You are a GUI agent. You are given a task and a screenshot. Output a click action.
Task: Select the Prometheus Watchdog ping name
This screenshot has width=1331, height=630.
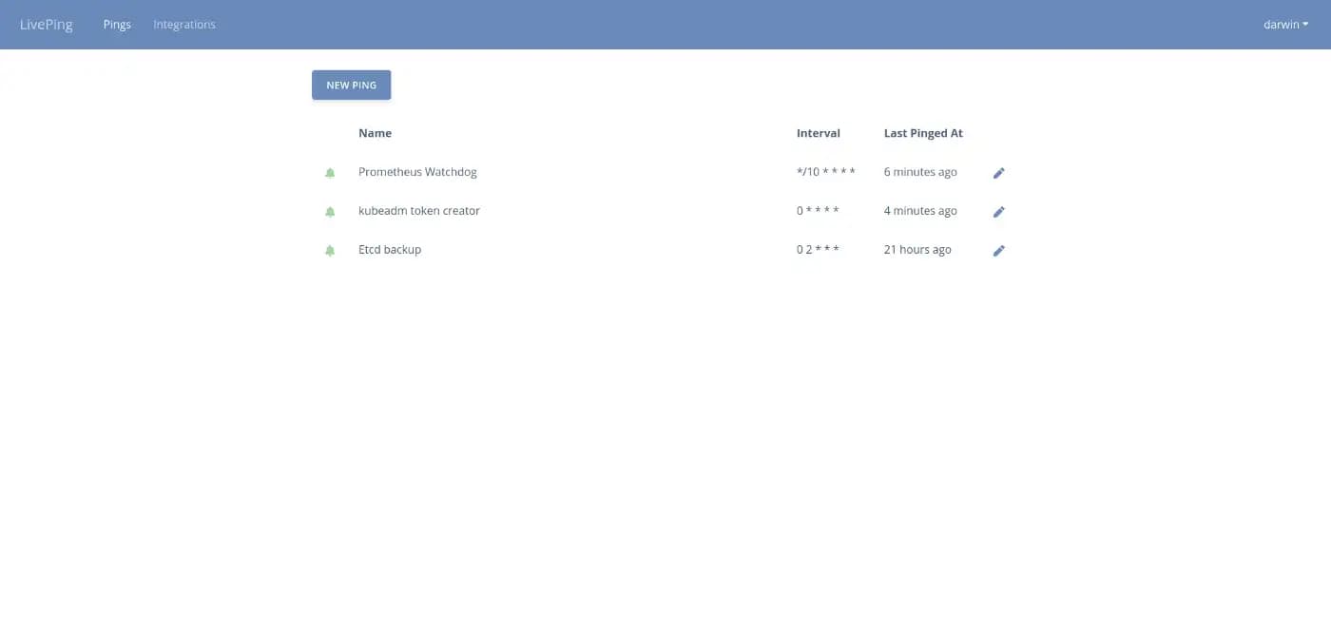click(x=417, y=172)
